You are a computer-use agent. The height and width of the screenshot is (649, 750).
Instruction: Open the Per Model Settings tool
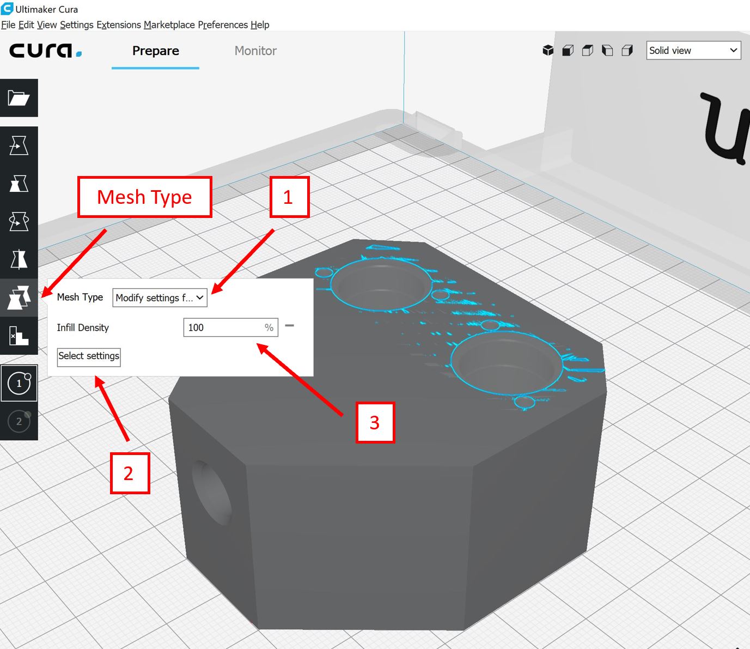point(19,298)
